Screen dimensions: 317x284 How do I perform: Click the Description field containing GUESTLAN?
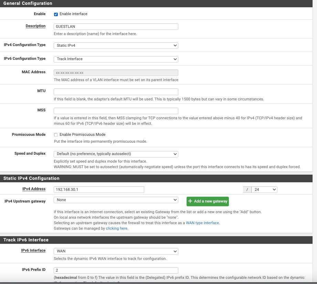pos(116,27)
